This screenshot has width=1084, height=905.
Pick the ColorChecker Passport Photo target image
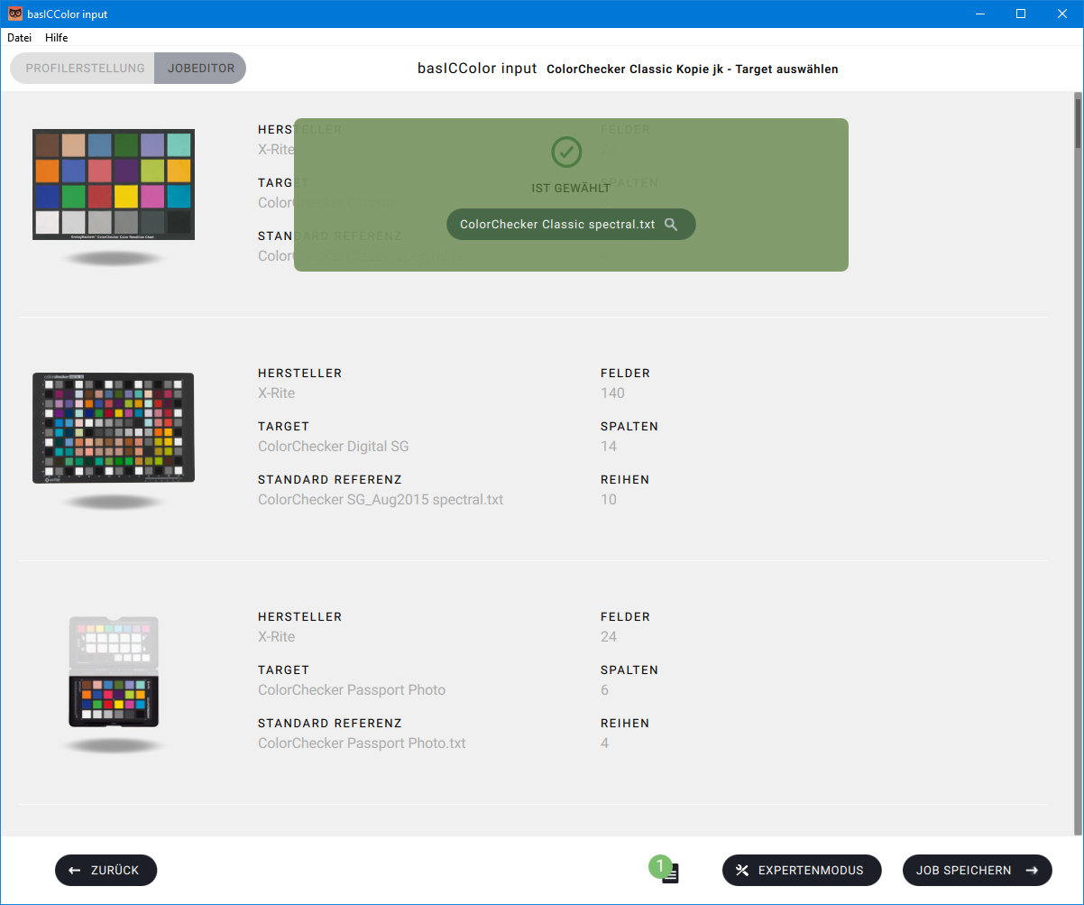114,672
